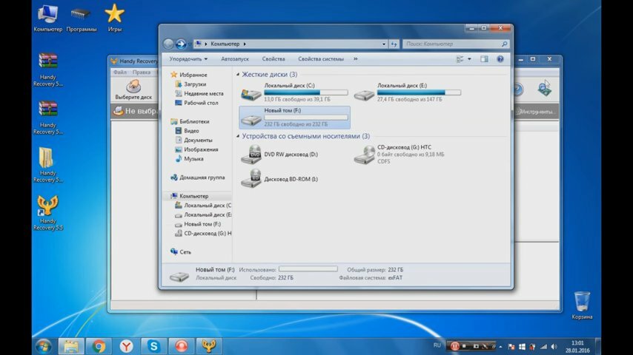The image size is (633, 355).
Task: Select Новый том (F:) in navigation tree
Action: [202, 224]
